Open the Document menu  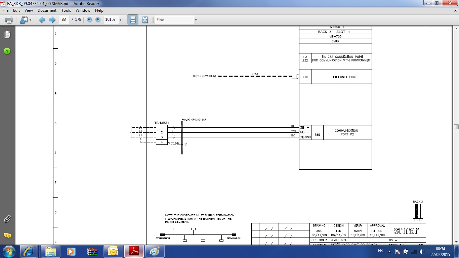coord(47,10)
